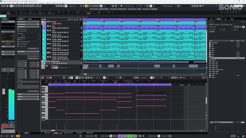Open the Quantize preset dropdown in the Key Editor
This screenshot has width=246, height=138.
[145, 77]
